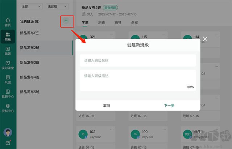Focus the 请输入班级名称 name field

click(138, 60)
